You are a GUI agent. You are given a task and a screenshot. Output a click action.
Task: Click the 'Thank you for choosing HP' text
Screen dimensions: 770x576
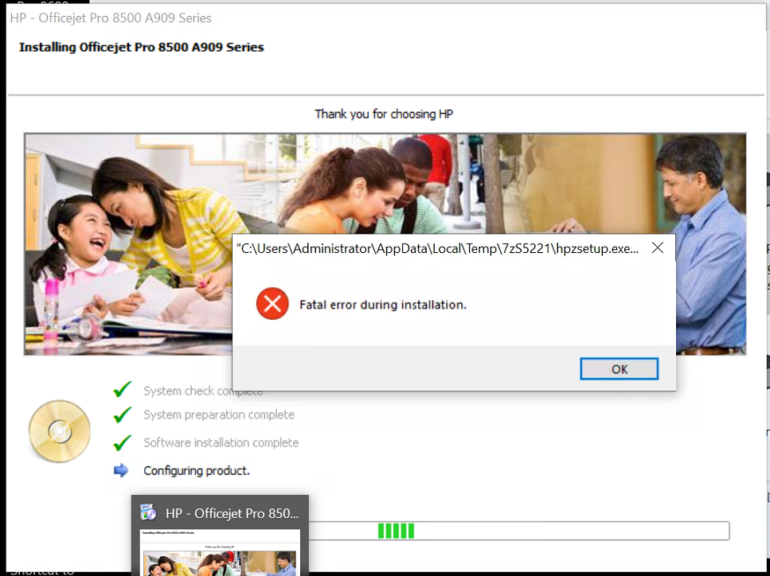384,114
